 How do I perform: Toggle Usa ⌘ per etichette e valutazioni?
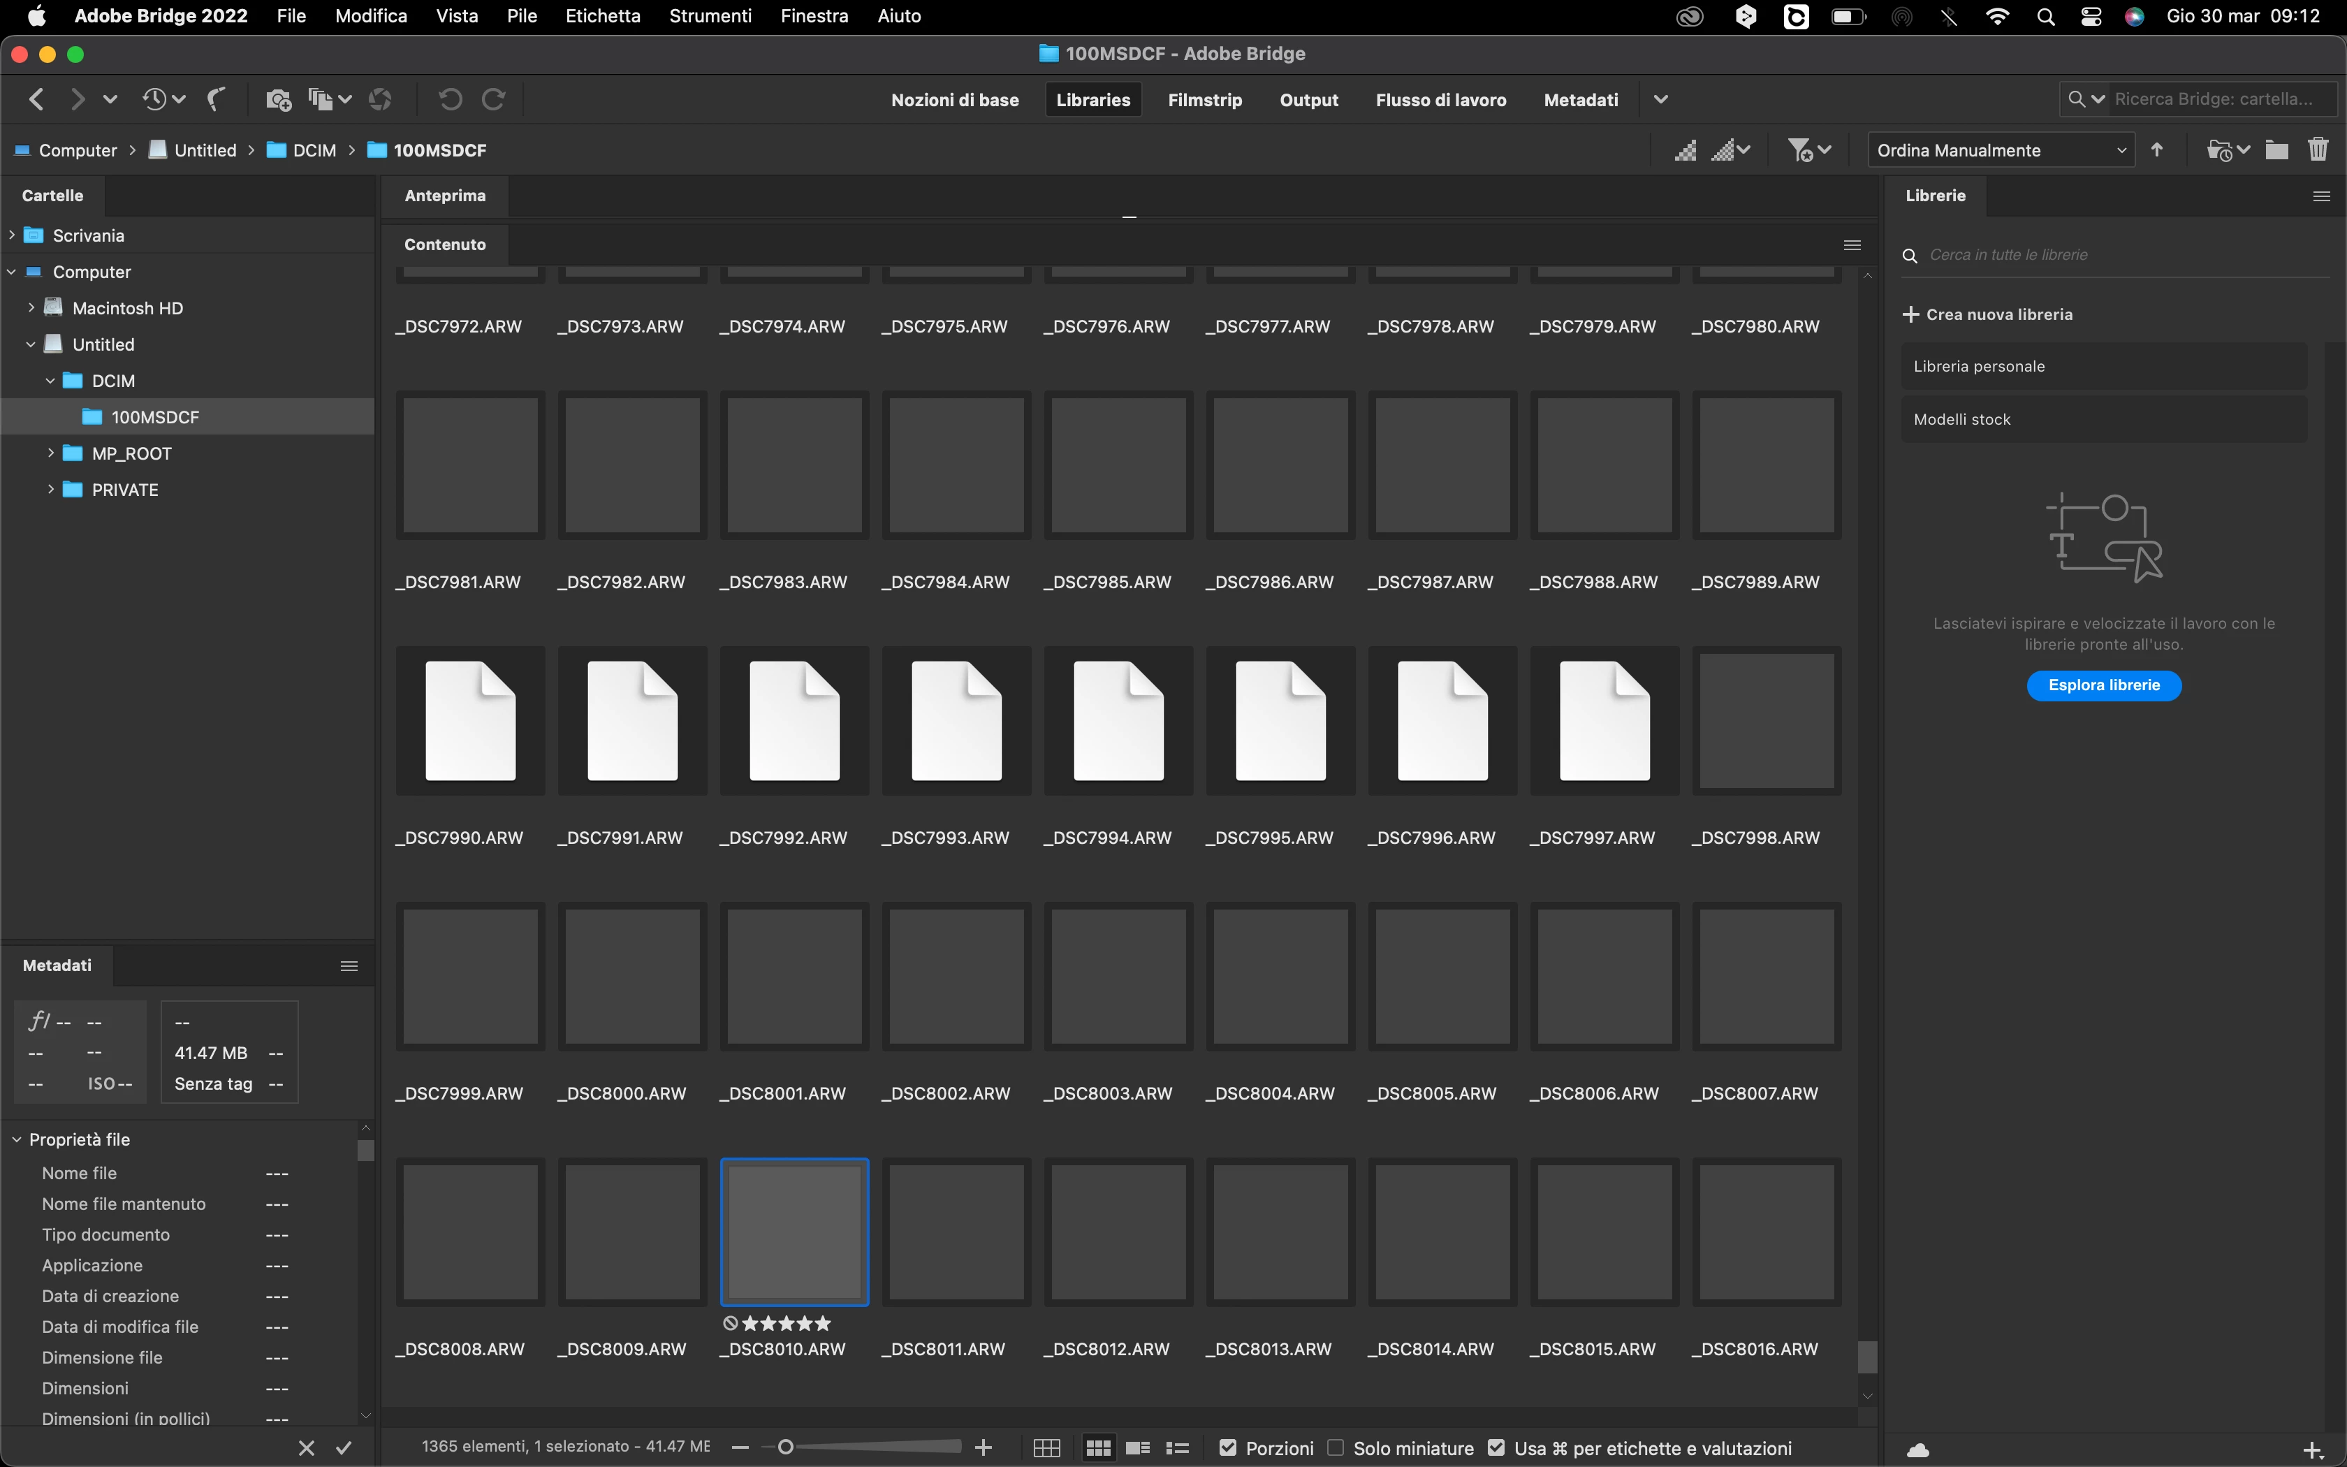point(1496,1447)
